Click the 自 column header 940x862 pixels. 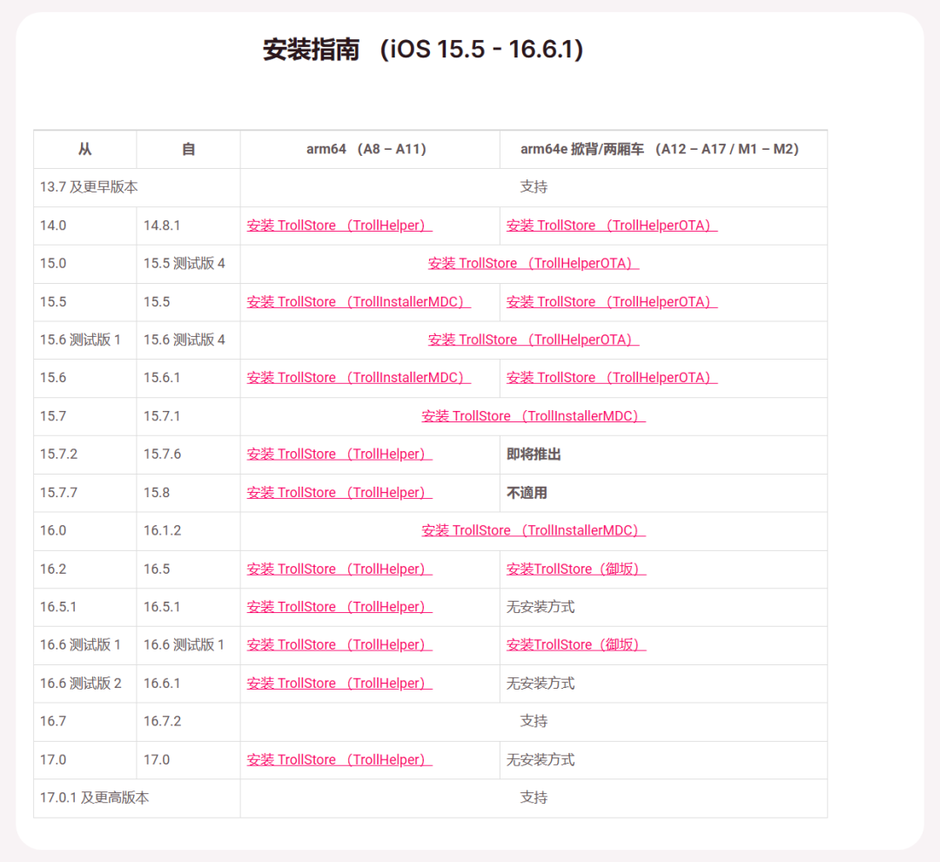(x=188, y=150)
